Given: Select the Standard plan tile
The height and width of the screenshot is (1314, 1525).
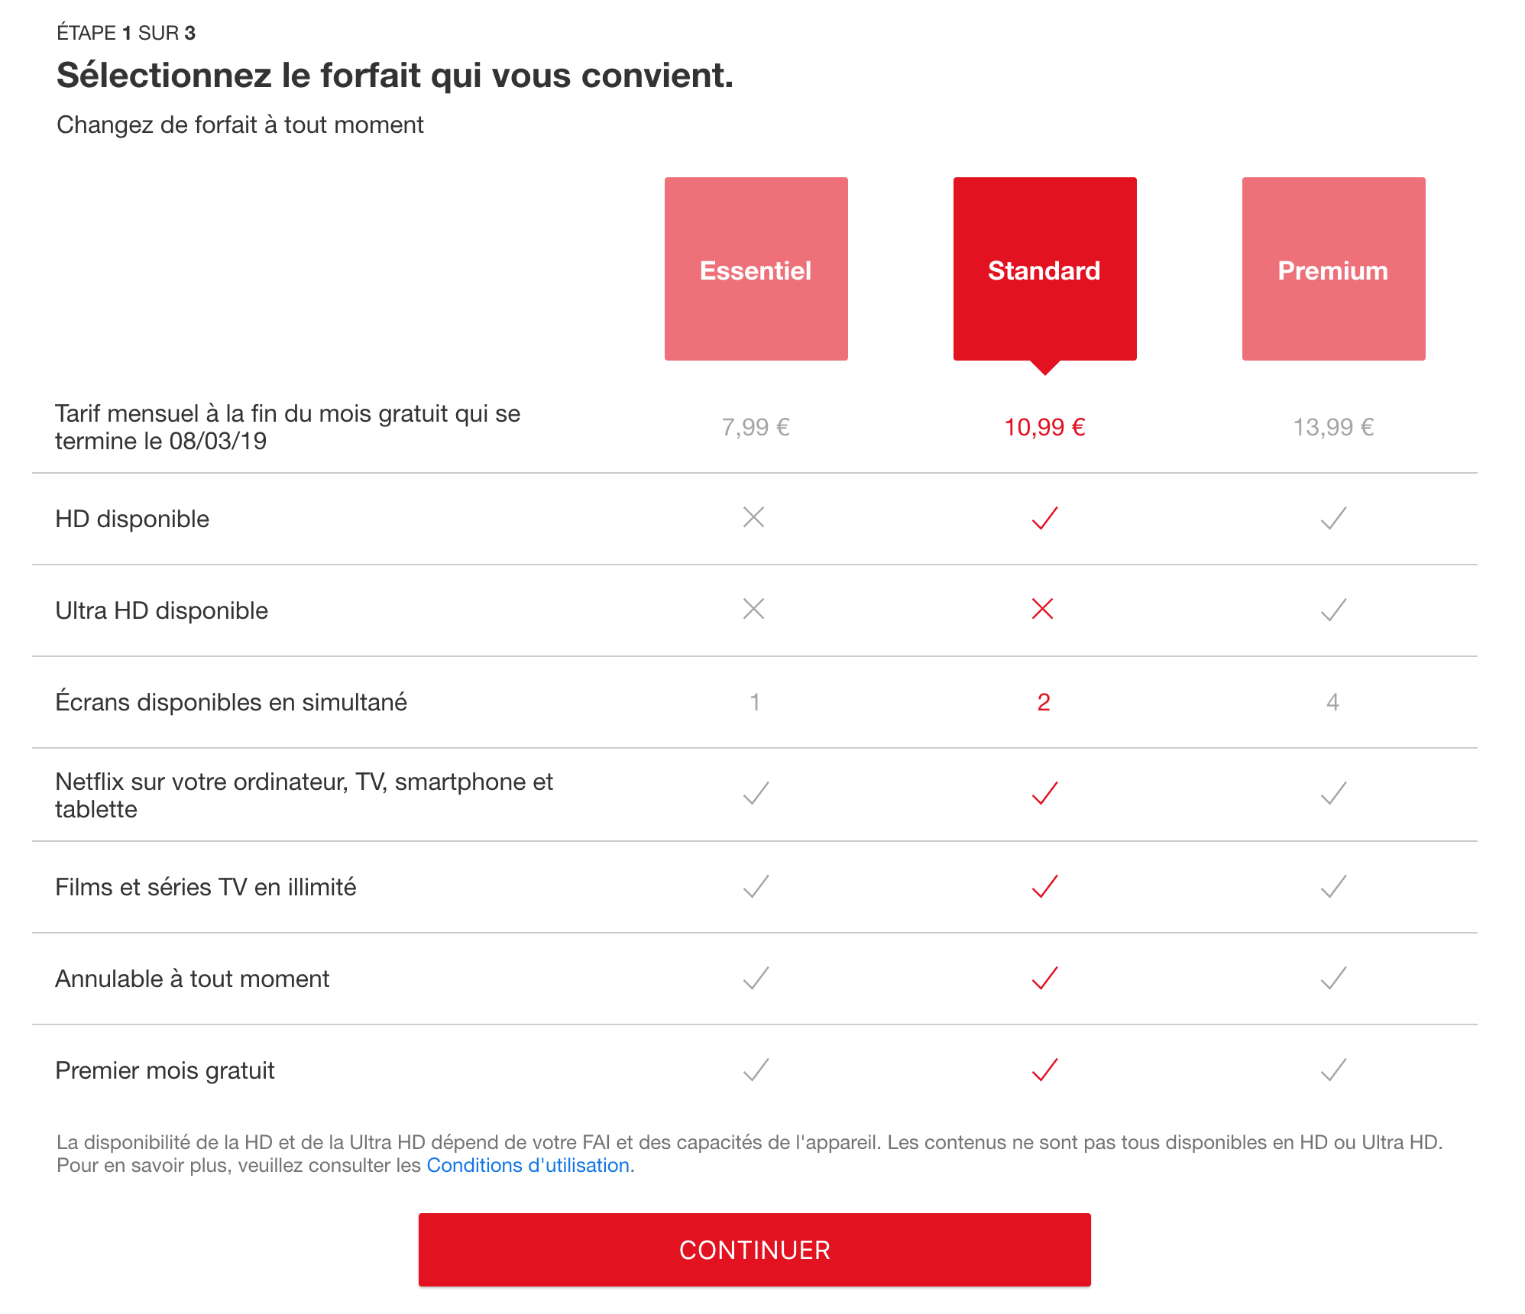Looking at the screenshot, I should pyautogui.click(x=1044, y=269).
